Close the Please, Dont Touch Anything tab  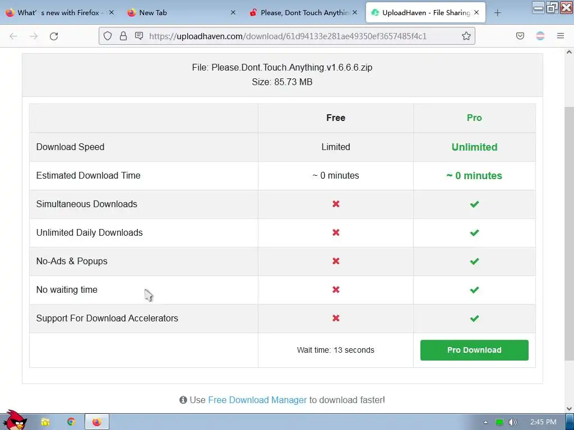355,12
